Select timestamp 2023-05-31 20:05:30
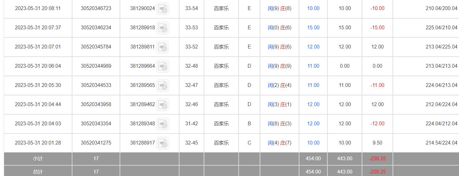 pyautogui.click(x=38, y=85)
